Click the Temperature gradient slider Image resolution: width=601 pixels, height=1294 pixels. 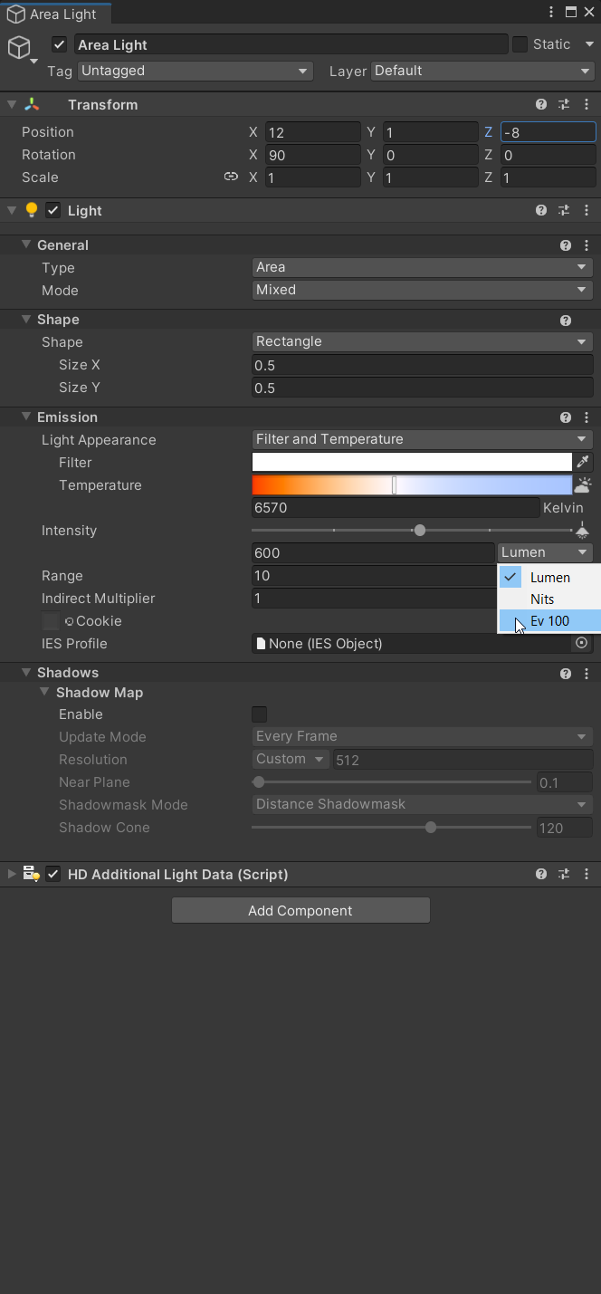[x=412, y=485]
